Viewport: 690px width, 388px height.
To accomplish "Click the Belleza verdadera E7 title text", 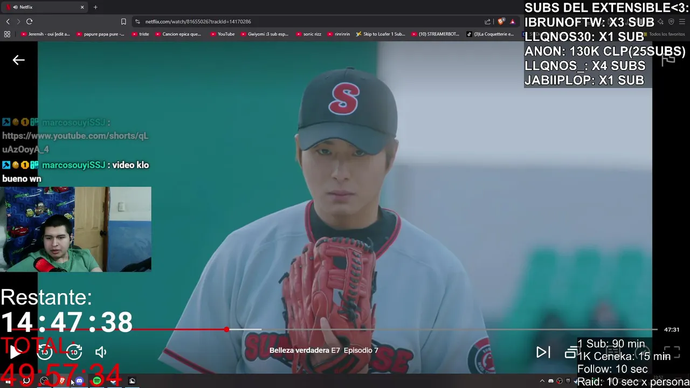I will click(x=305, y=350).
